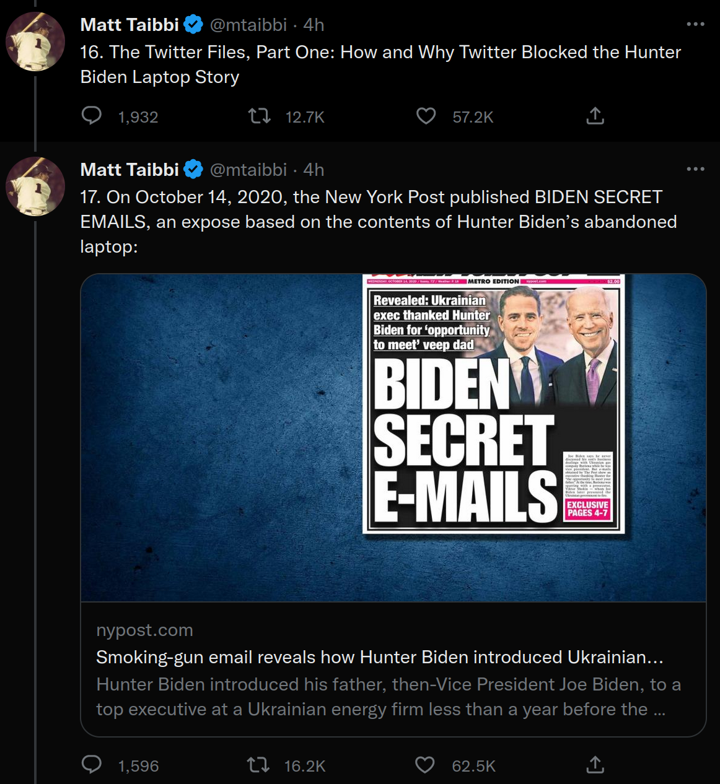Open Matt Taibbi display name on tweet 16

(x=130, y=25)
